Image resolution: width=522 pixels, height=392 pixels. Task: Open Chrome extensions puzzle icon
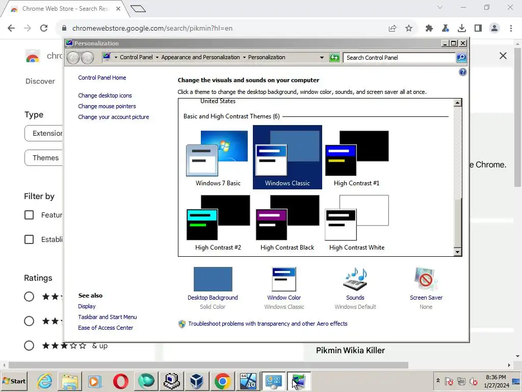click(x=429, y=29)
